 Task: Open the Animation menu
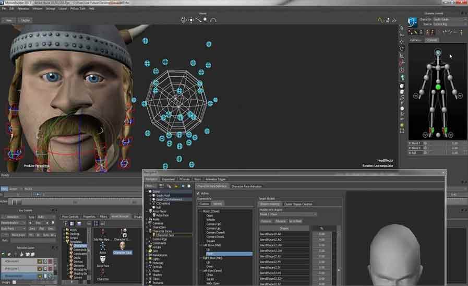pyautogui.click(x=23, y=9)
